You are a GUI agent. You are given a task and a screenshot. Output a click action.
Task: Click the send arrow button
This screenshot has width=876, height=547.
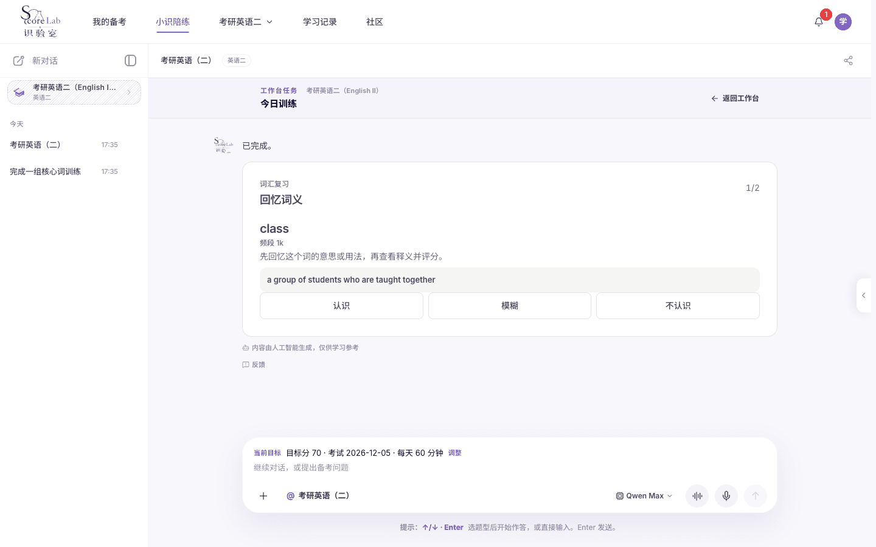(x=756, y=496)
